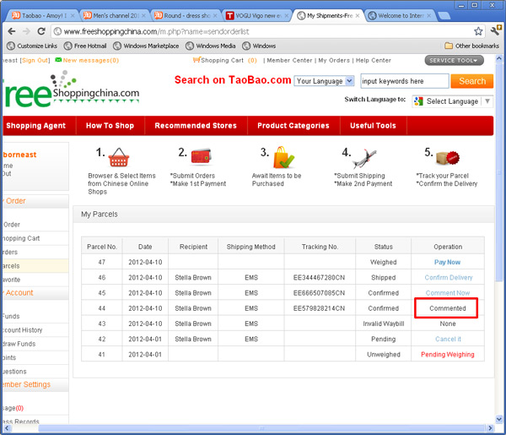Click the New messages envelope icon
Screen dimensions: 506x435
tap(58, 60)
